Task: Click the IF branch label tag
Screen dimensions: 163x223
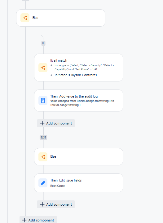Action: coord(43,43)
